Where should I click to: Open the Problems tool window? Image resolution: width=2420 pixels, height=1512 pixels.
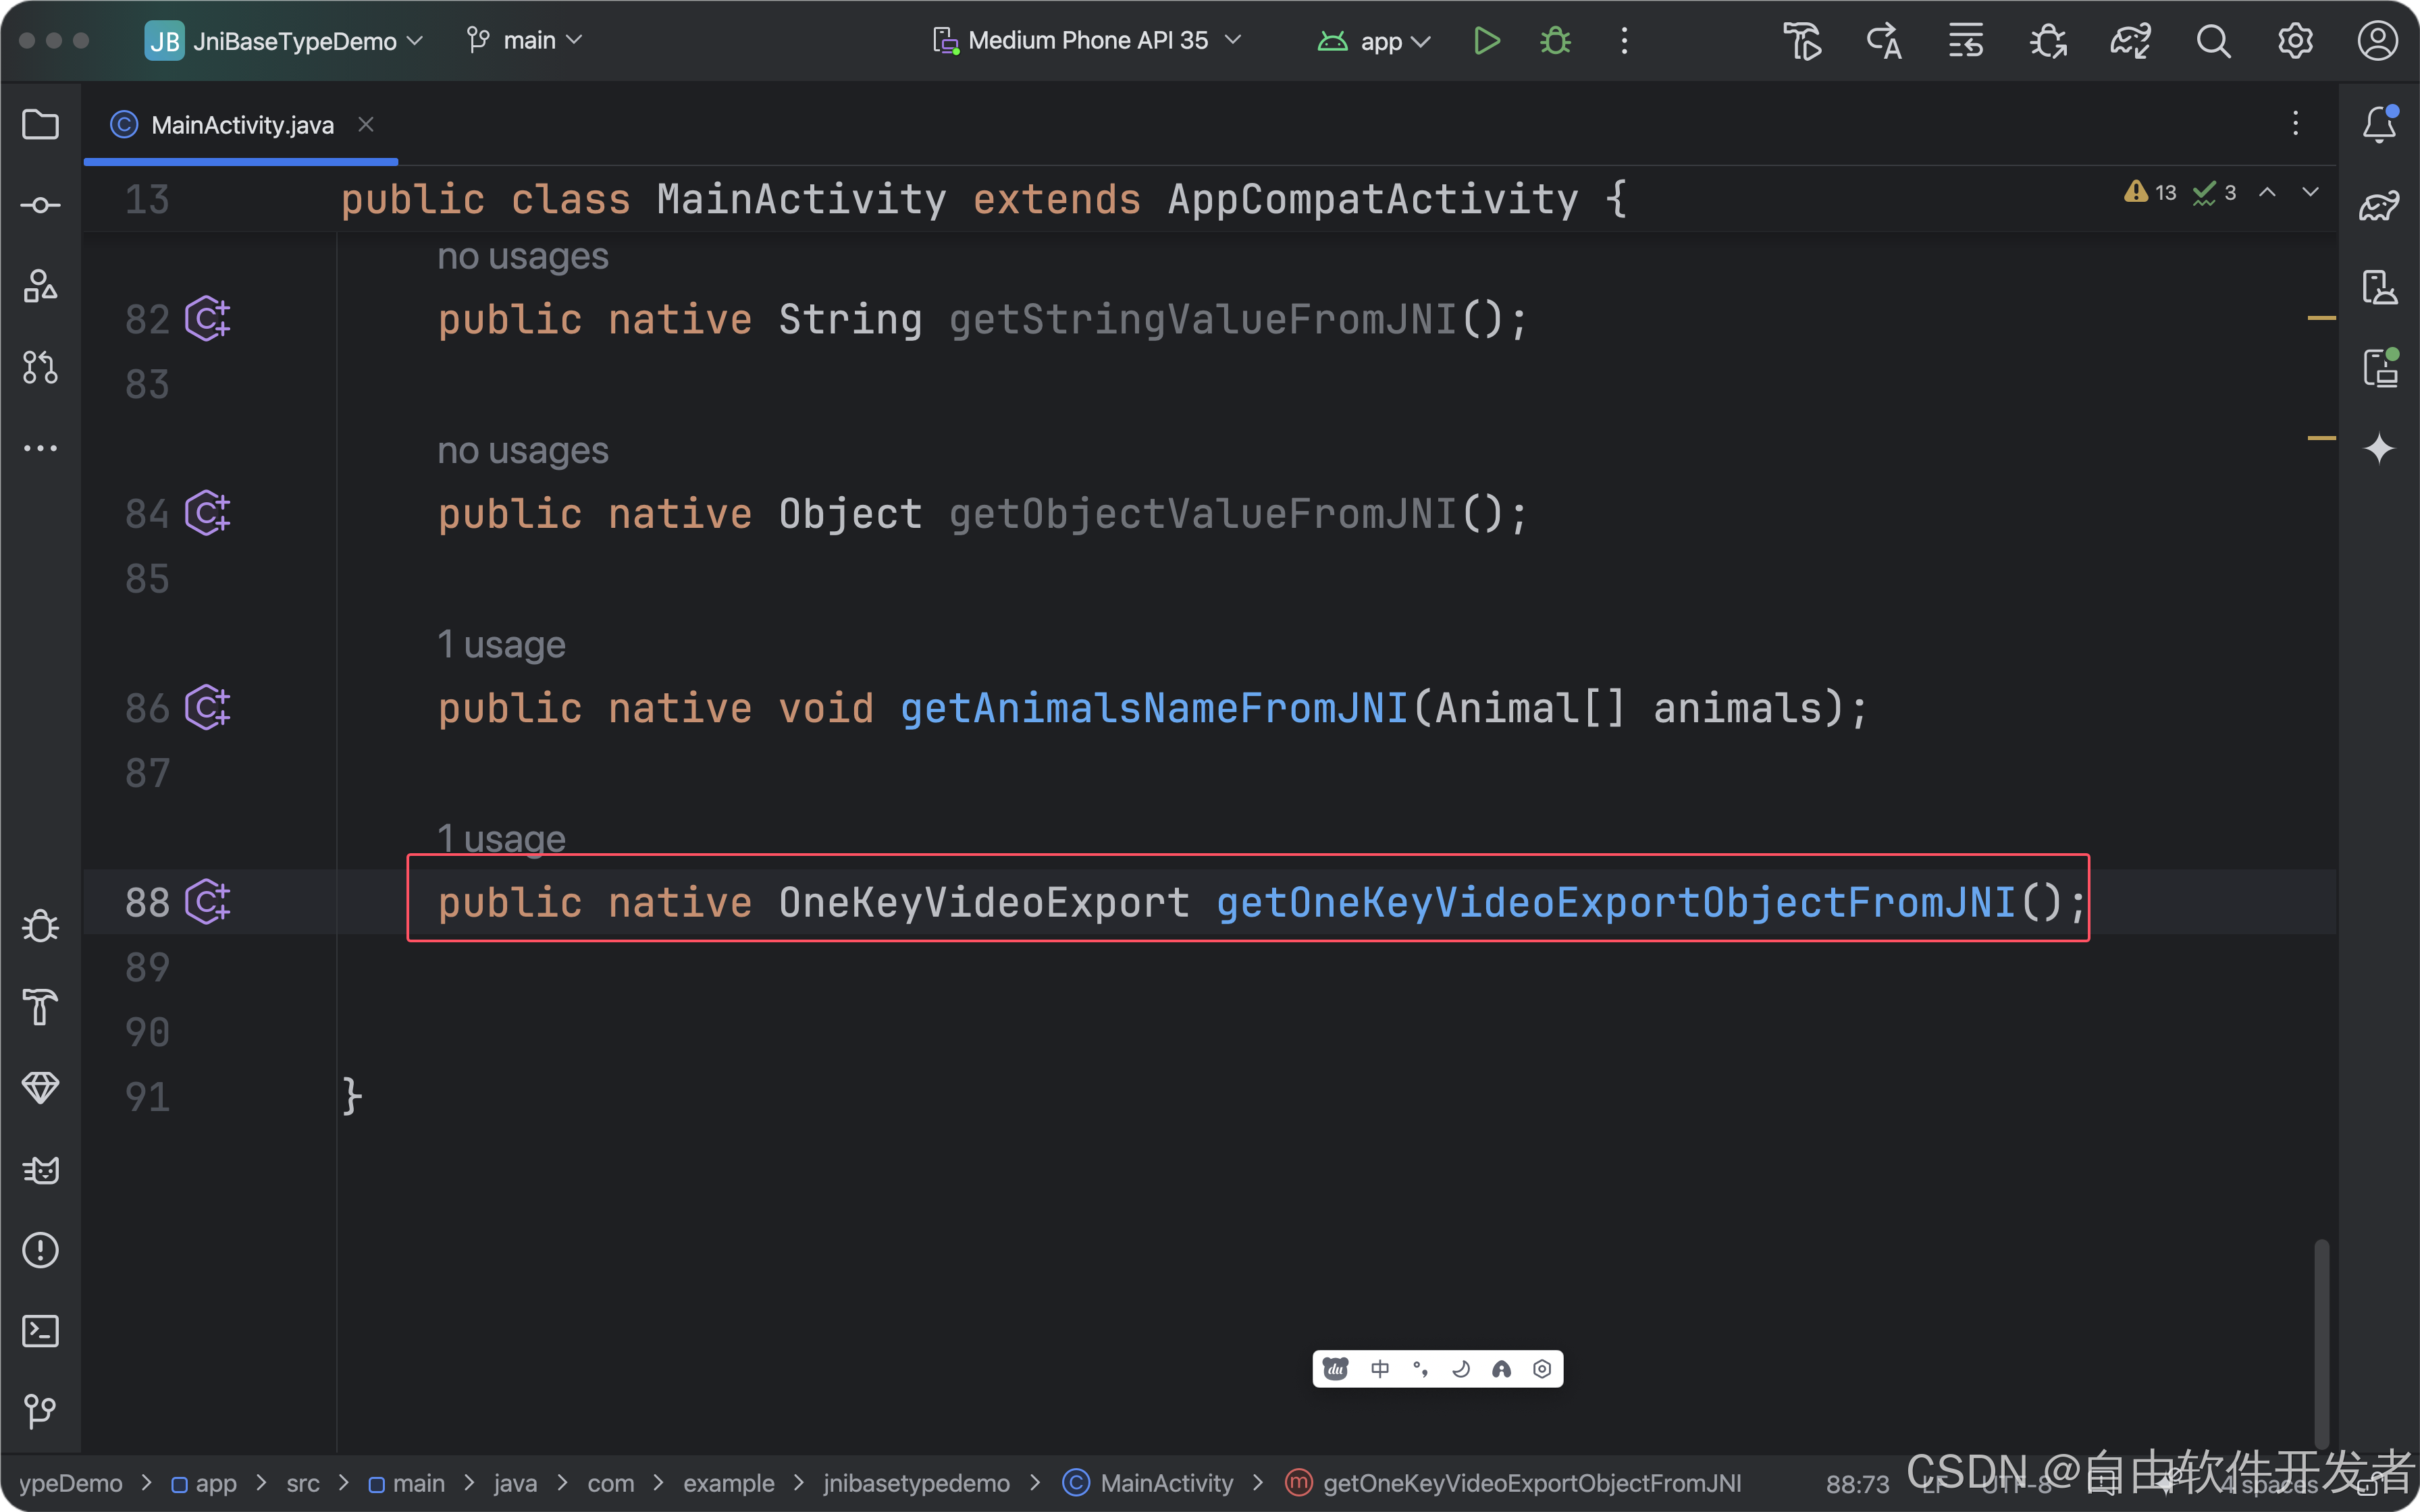[x=40, y=1250]
